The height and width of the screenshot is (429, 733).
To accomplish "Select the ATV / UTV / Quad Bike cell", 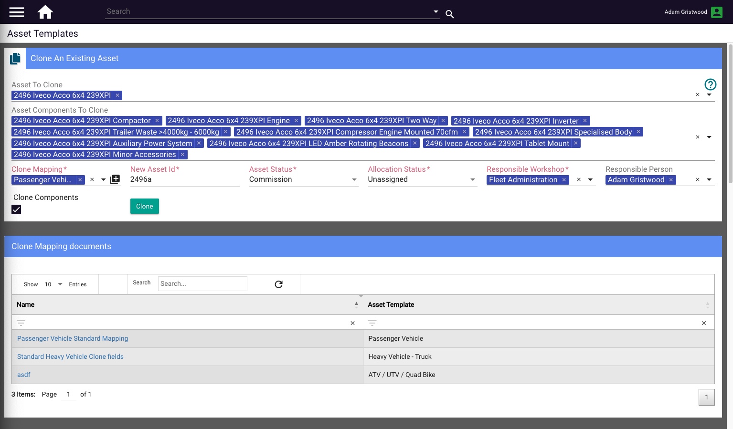I will click(539, 375).
